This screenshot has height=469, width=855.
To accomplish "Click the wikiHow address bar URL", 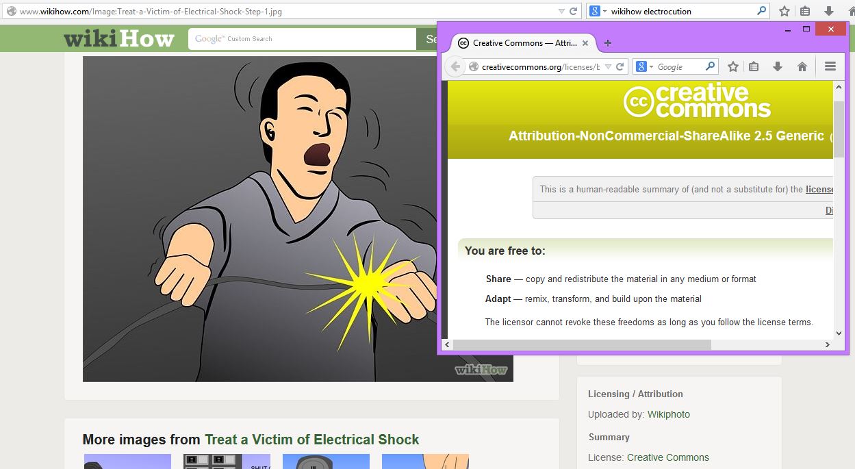I will coord(151,11).
